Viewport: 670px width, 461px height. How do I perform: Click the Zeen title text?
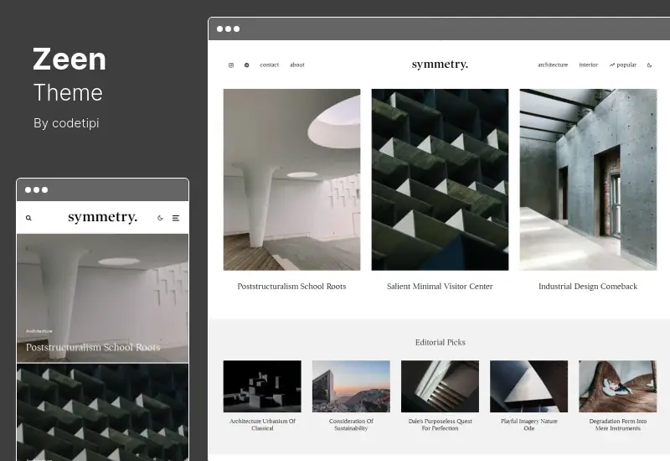[x=70, y=59]
